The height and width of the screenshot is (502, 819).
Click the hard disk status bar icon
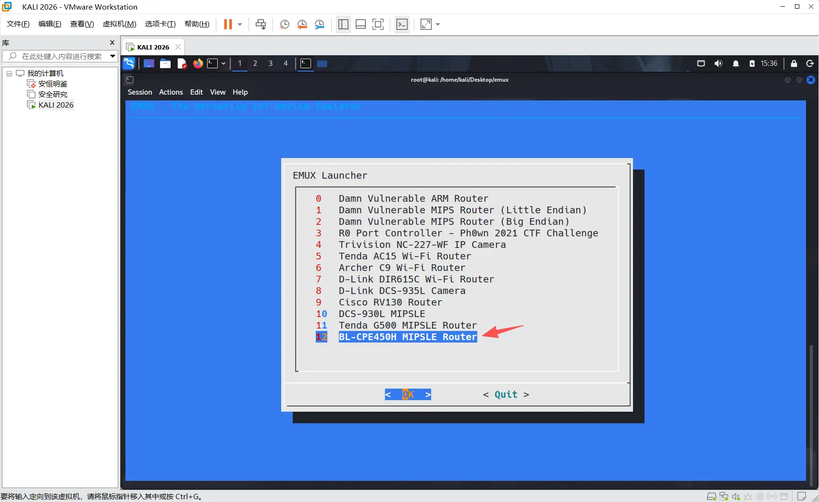pyautogui.click(x=711, y=496)
